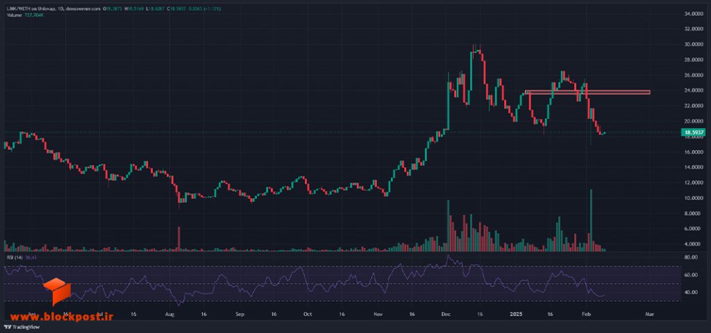Click the 24.0000 price axis label
Viewport: 711px width, 333px height.
point(692,90)
